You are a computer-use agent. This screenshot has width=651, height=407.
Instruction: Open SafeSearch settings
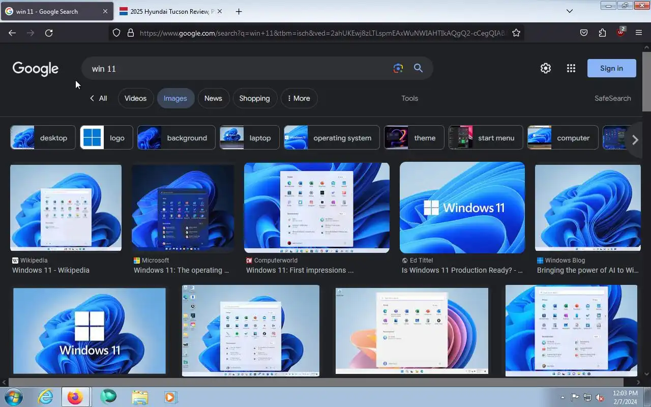point(612,98)
